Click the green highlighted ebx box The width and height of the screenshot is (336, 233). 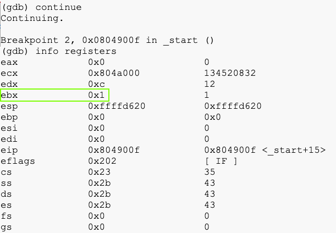pyautogui.click(x=55, y=95)
